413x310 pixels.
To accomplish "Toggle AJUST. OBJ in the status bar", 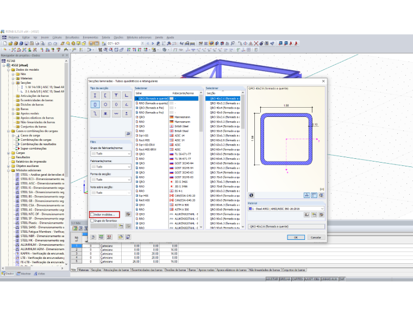I will [x=312, y=279].
